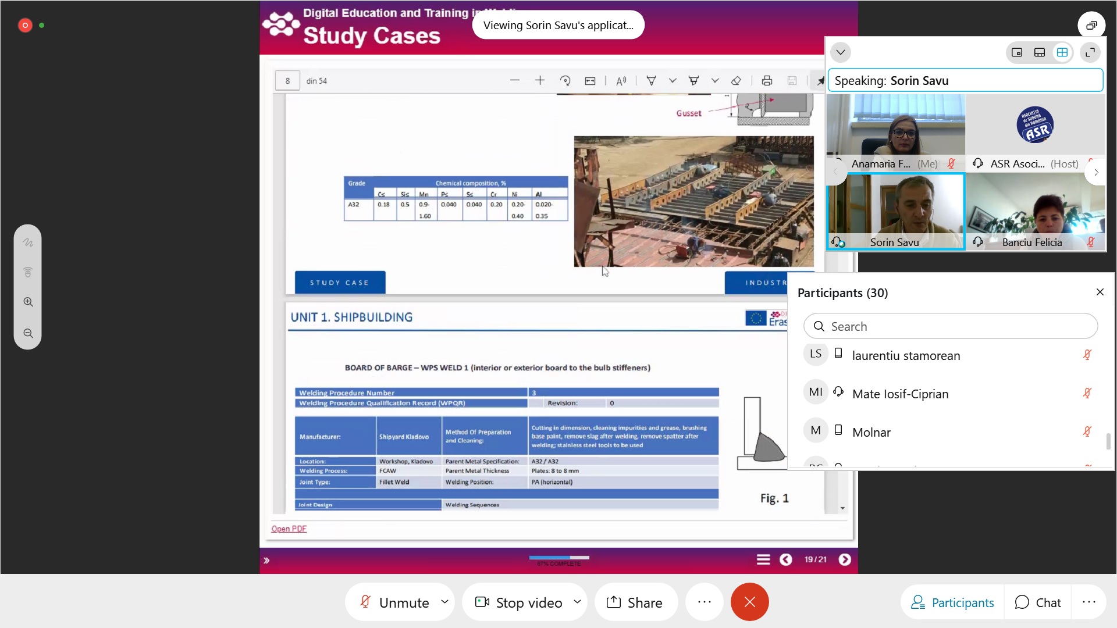Viewport: 1117px width, 628px height.
Task: Open the Chat panel
Action: (x=1038, y=602)
